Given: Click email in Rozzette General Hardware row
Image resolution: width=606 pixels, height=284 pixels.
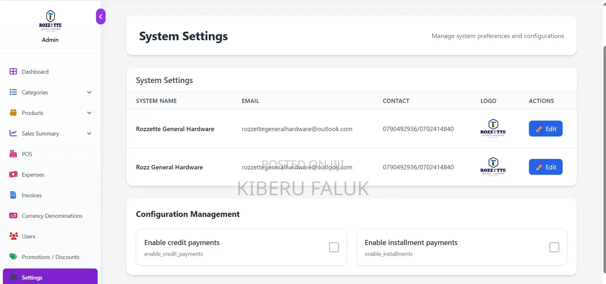Looking at the screenshot, I should [297, 129].
